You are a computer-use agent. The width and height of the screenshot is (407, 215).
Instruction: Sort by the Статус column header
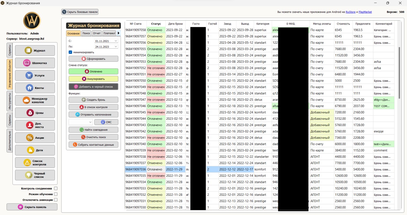[156, 24]
